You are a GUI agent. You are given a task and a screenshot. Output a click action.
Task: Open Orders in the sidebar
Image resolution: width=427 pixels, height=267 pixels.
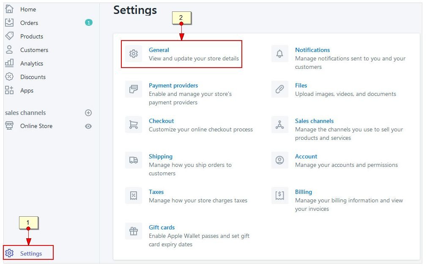click(x=29, y=23)
